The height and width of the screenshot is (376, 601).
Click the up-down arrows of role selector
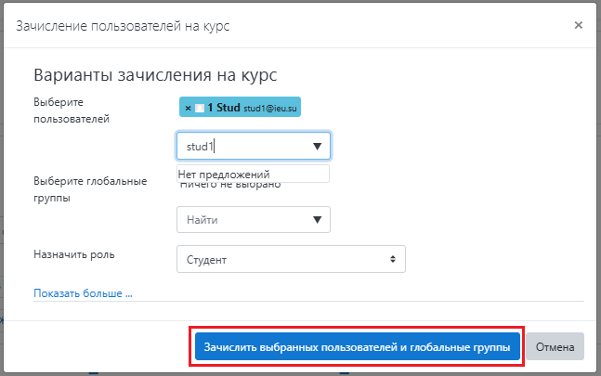(393, 259)
